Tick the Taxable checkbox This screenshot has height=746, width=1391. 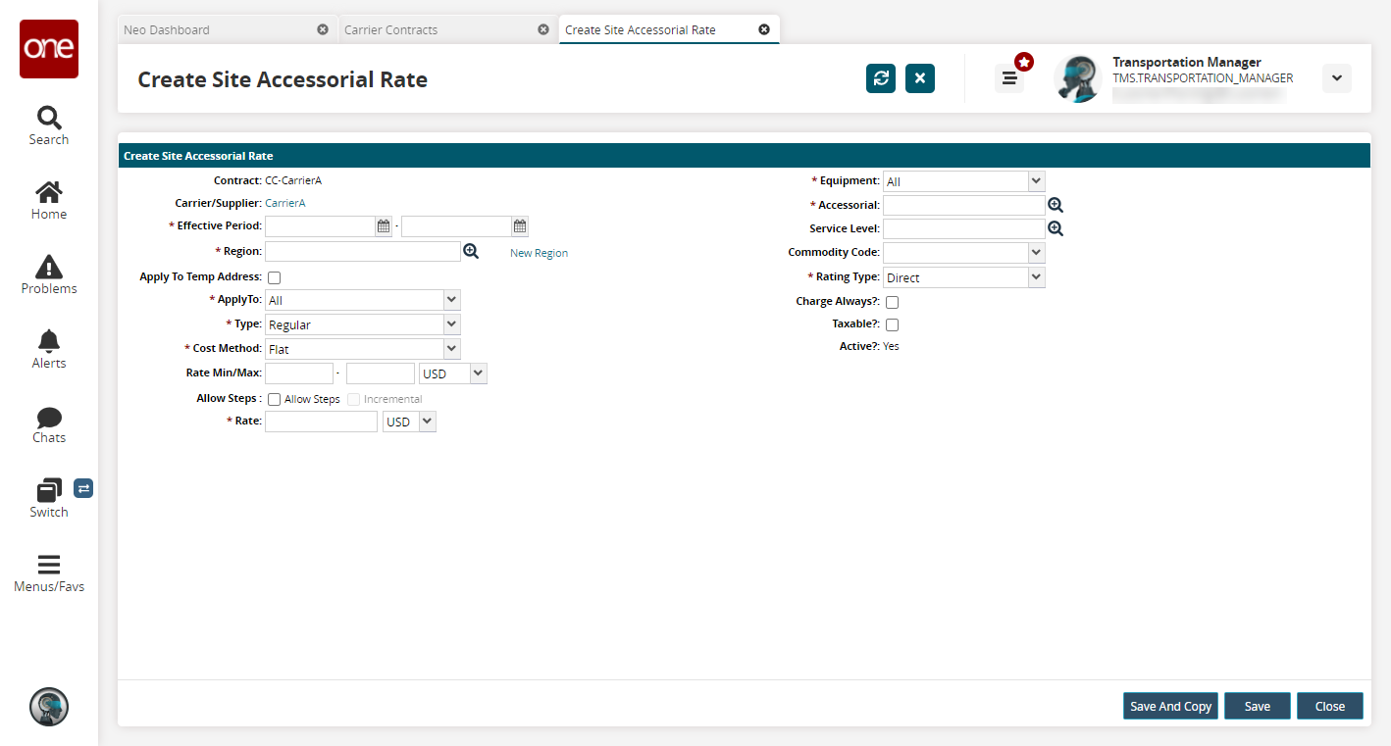tap(892, 324)
